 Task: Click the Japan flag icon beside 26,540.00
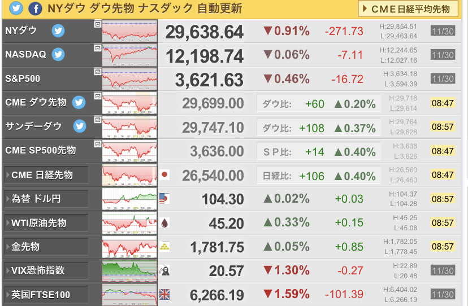(x=164, y=175)
